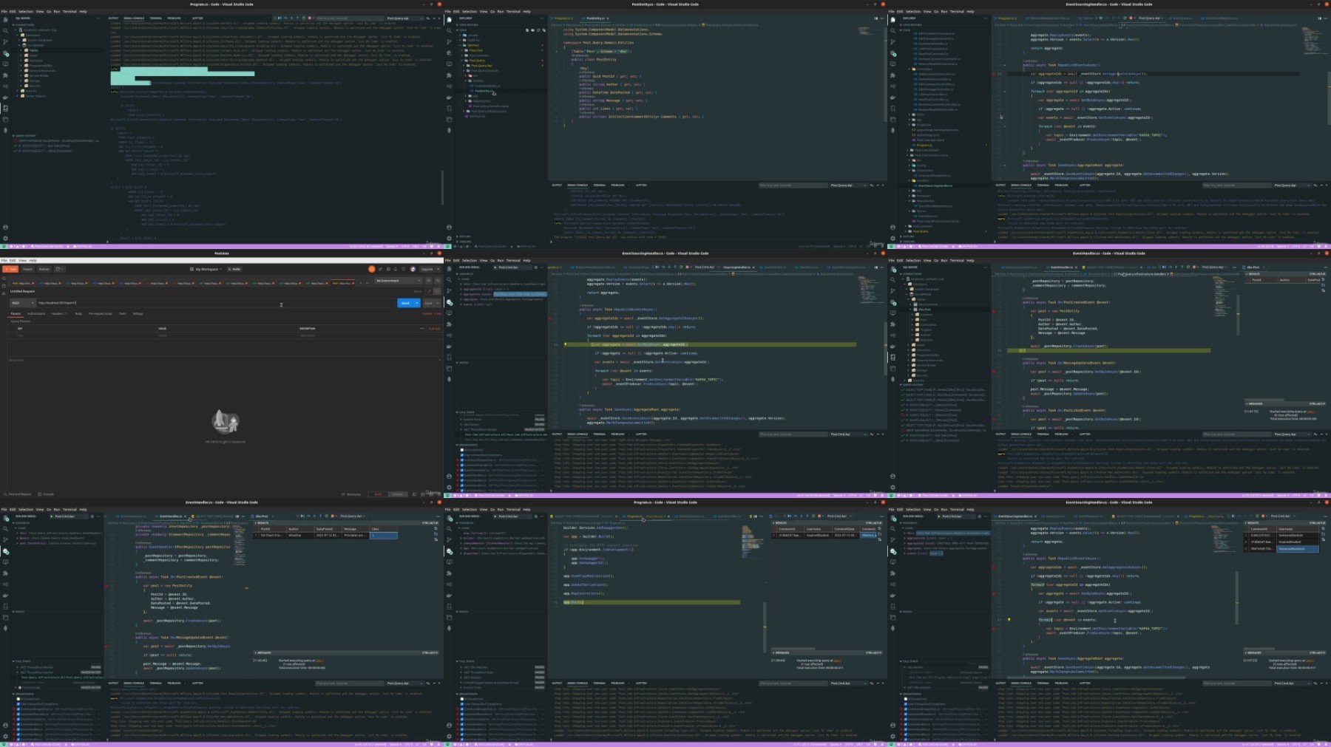The image size is (1331, 747).
Task: Click Restart in the Program.cs SQL Server window's debug toolbar
Action: pos(304,18)
